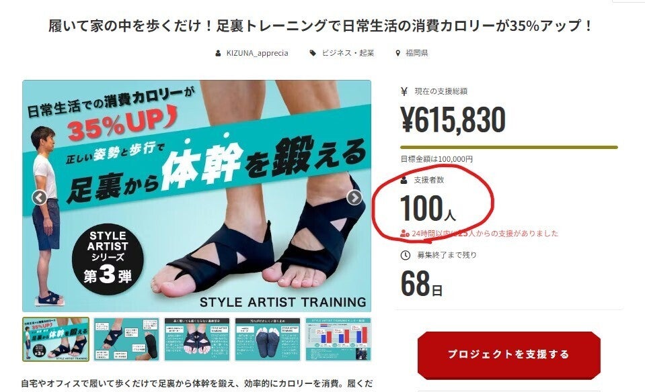Open the ビジネス・起業 category link
Screen dimensions: 645x392
(x=348, y=53)
